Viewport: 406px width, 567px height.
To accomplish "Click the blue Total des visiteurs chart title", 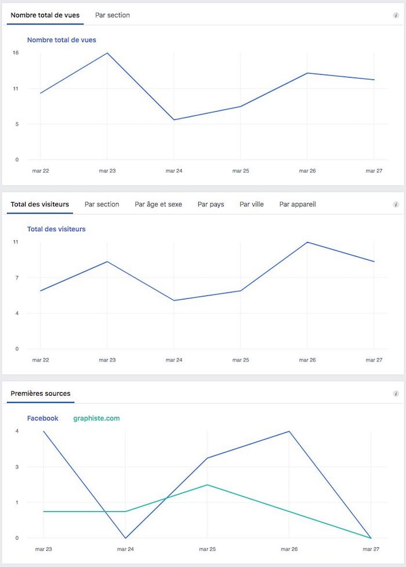I will [56, 229].
